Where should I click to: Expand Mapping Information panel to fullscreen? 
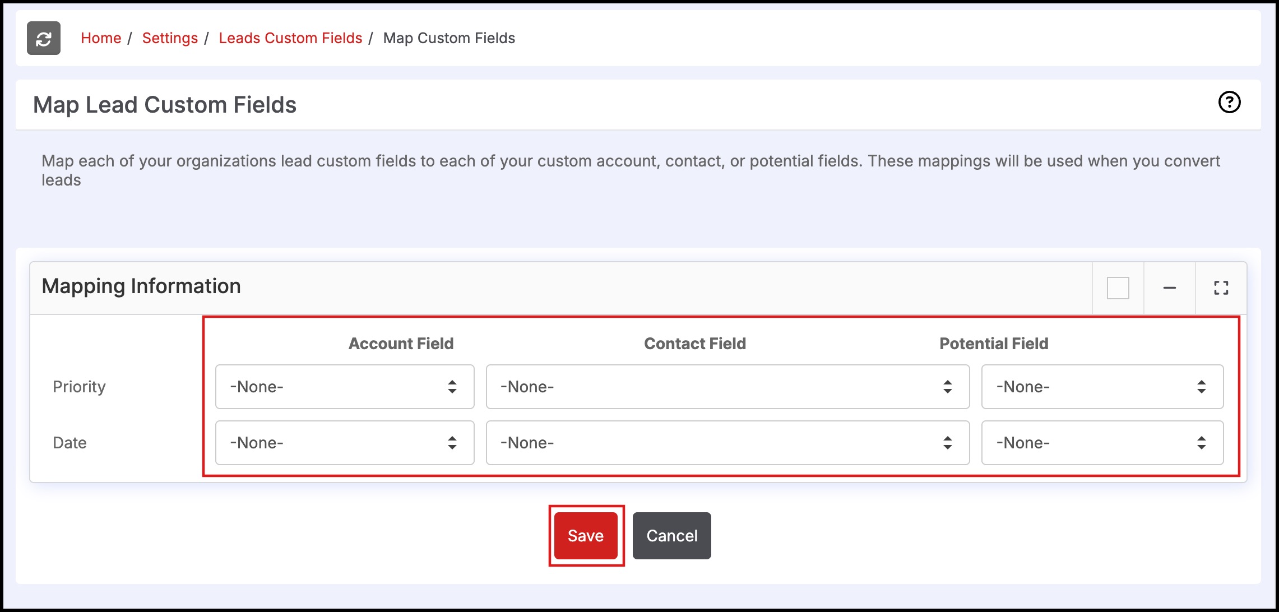[x=1221, y=288]
